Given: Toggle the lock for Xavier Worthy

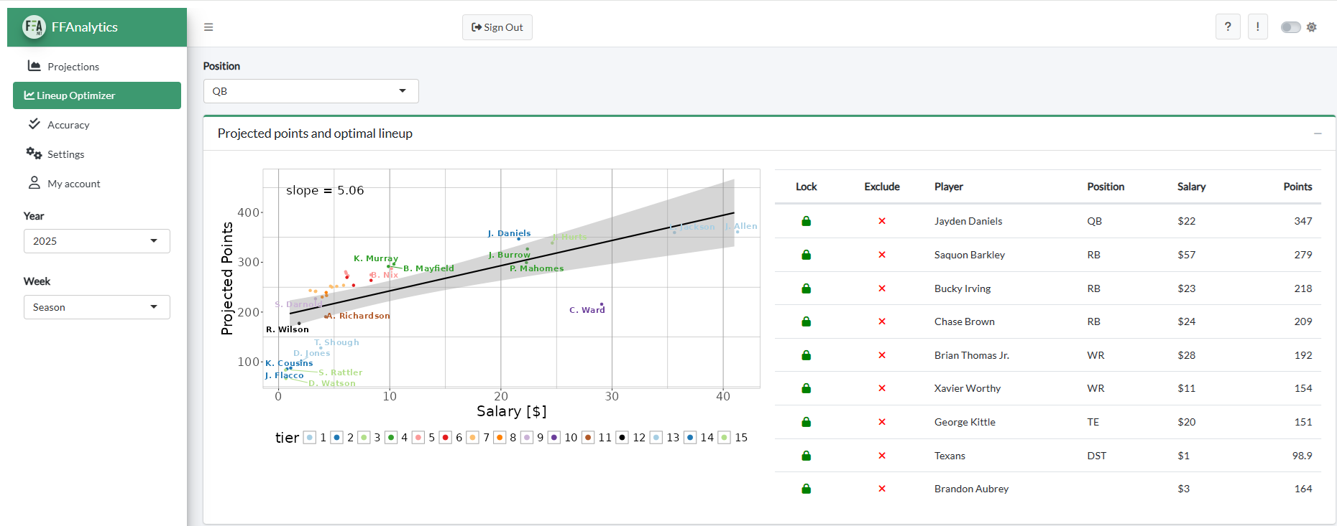Looking at the screenshot, I should tap(807, 388).
